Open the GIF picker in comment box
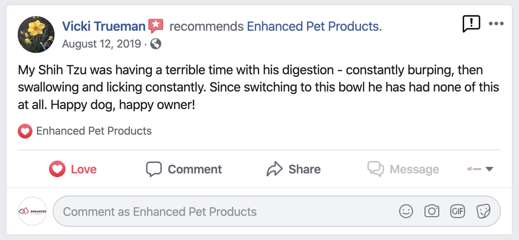 [x=457, y=211]
